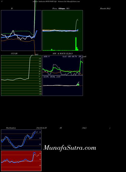Open the ADX chart panel
126x172 pixels.
(x=62, y=65)
